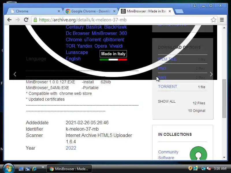Click the Vivaldi topic link
231x173 pixels.
coord(116,46)
